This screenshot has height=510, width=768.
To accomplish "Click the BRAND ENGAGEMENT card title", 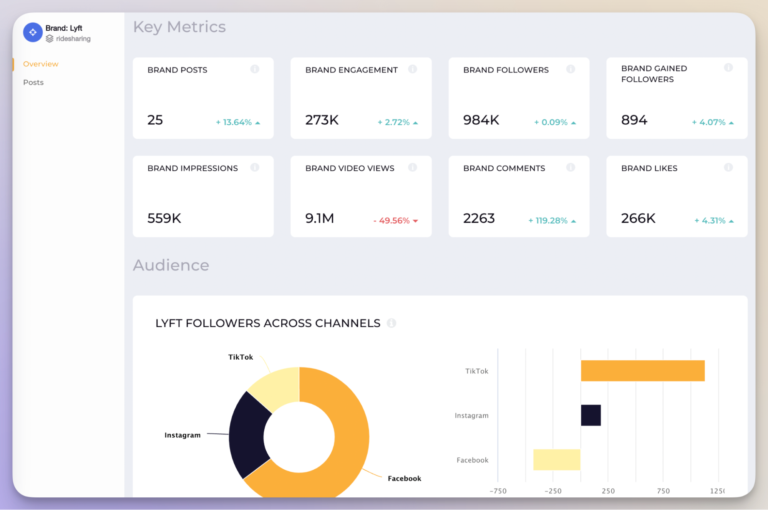I will click(x=352, y=70).
